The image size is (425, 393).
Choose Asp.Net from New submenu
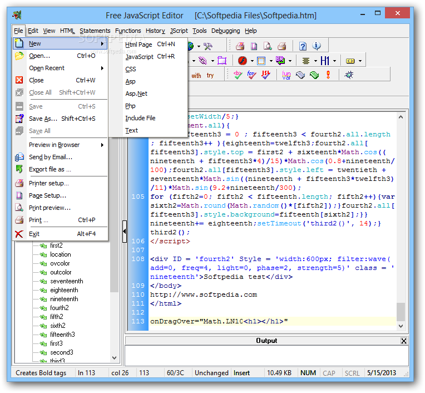[149, 94]
